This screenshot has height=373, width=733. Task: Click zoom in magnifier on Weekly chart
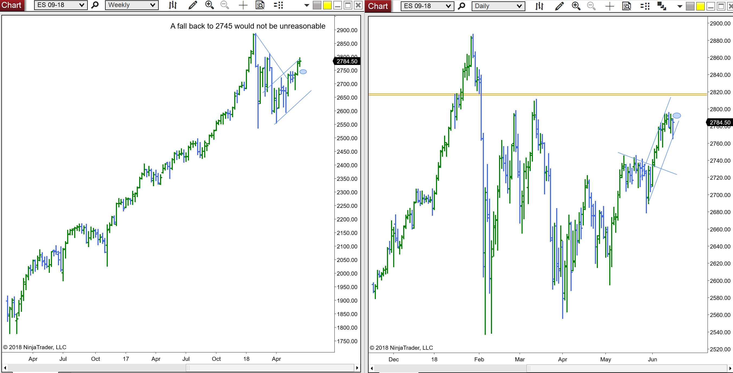209,5
